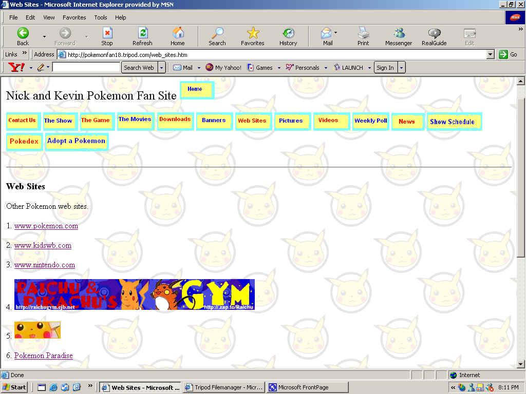526x394 pixels.
Task: Click the Yahoo! logo on toolbar
Action: tap(17, 67)
